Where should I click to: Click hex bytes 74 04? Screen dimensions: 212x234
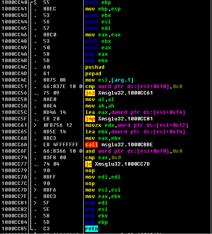click(51, 164)
